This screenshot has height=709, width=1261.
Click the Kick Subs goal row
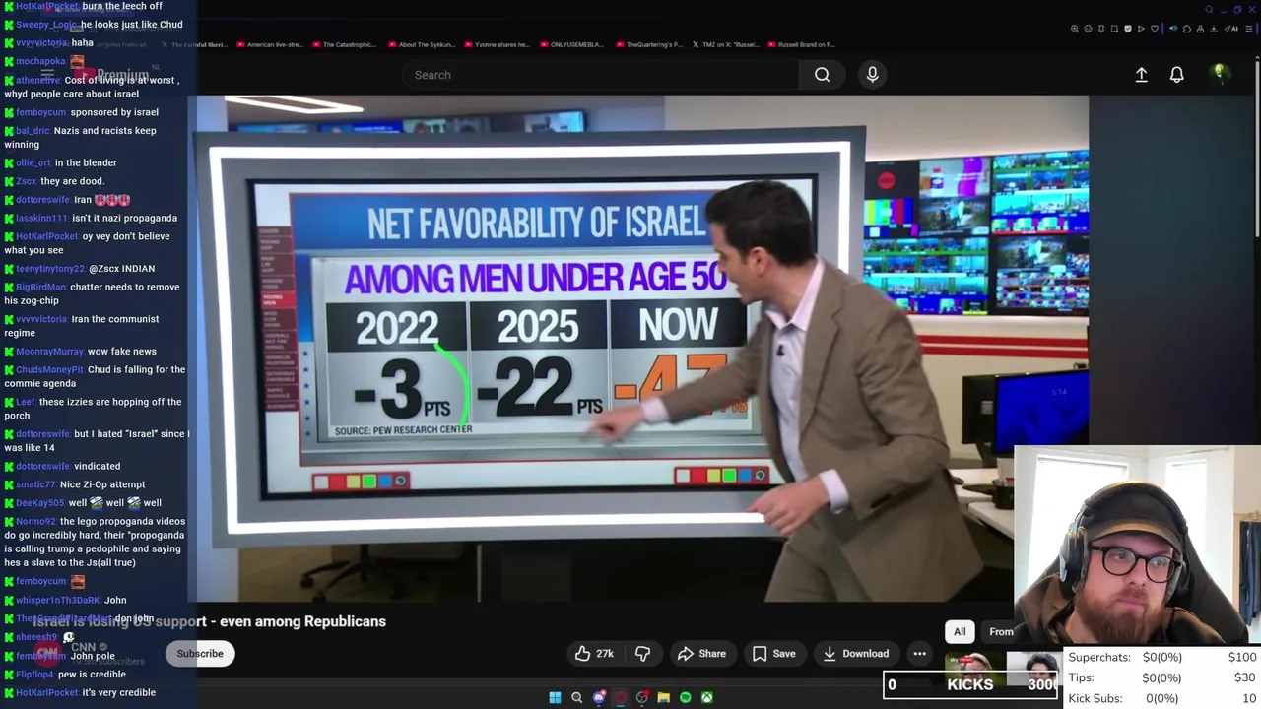point(1162,698)
